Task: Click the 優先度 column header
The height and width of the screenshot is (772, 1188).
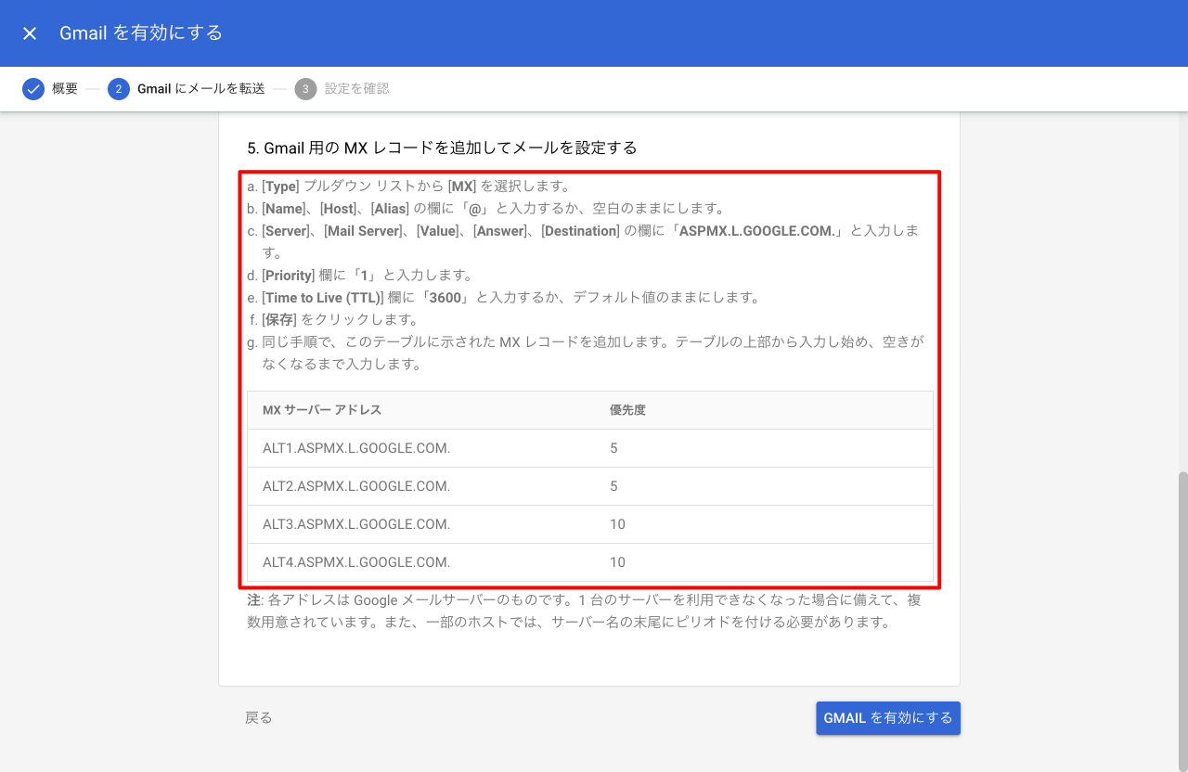Action: (627, 410)
